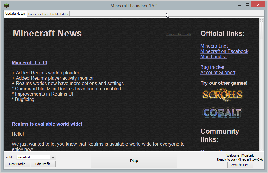Click the Community links heading

click(x=220, y=135)
